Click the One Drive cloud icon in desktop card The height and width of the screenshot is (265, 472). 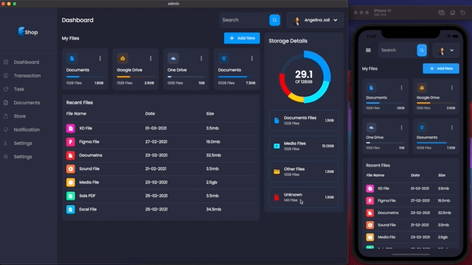point(173,58)
